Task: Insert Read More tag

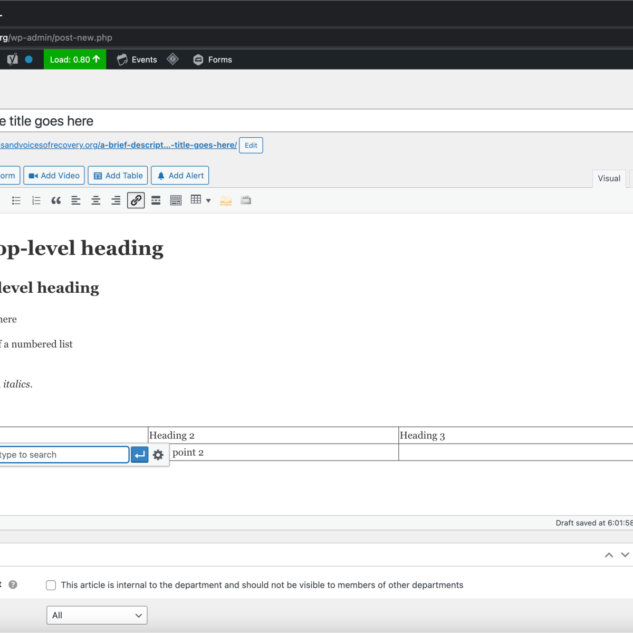Action: [156, 200]
